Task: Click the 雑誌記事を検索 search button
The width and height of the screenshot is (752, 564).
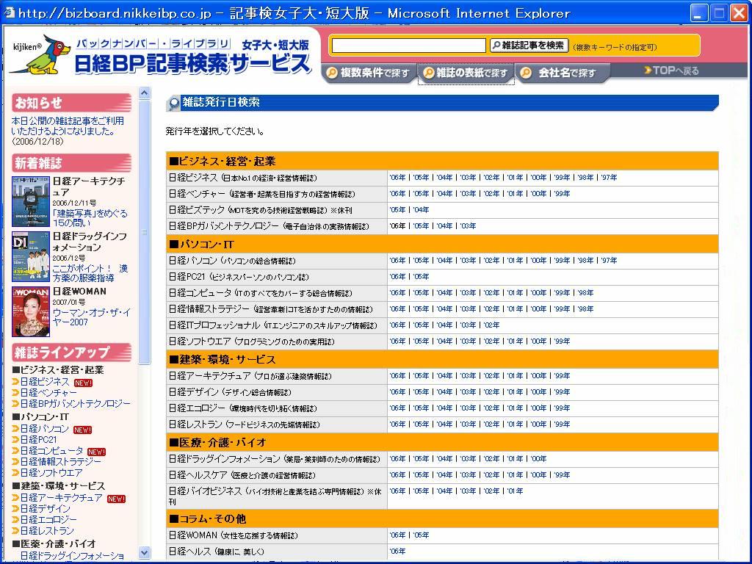Action: click(529, 46)
